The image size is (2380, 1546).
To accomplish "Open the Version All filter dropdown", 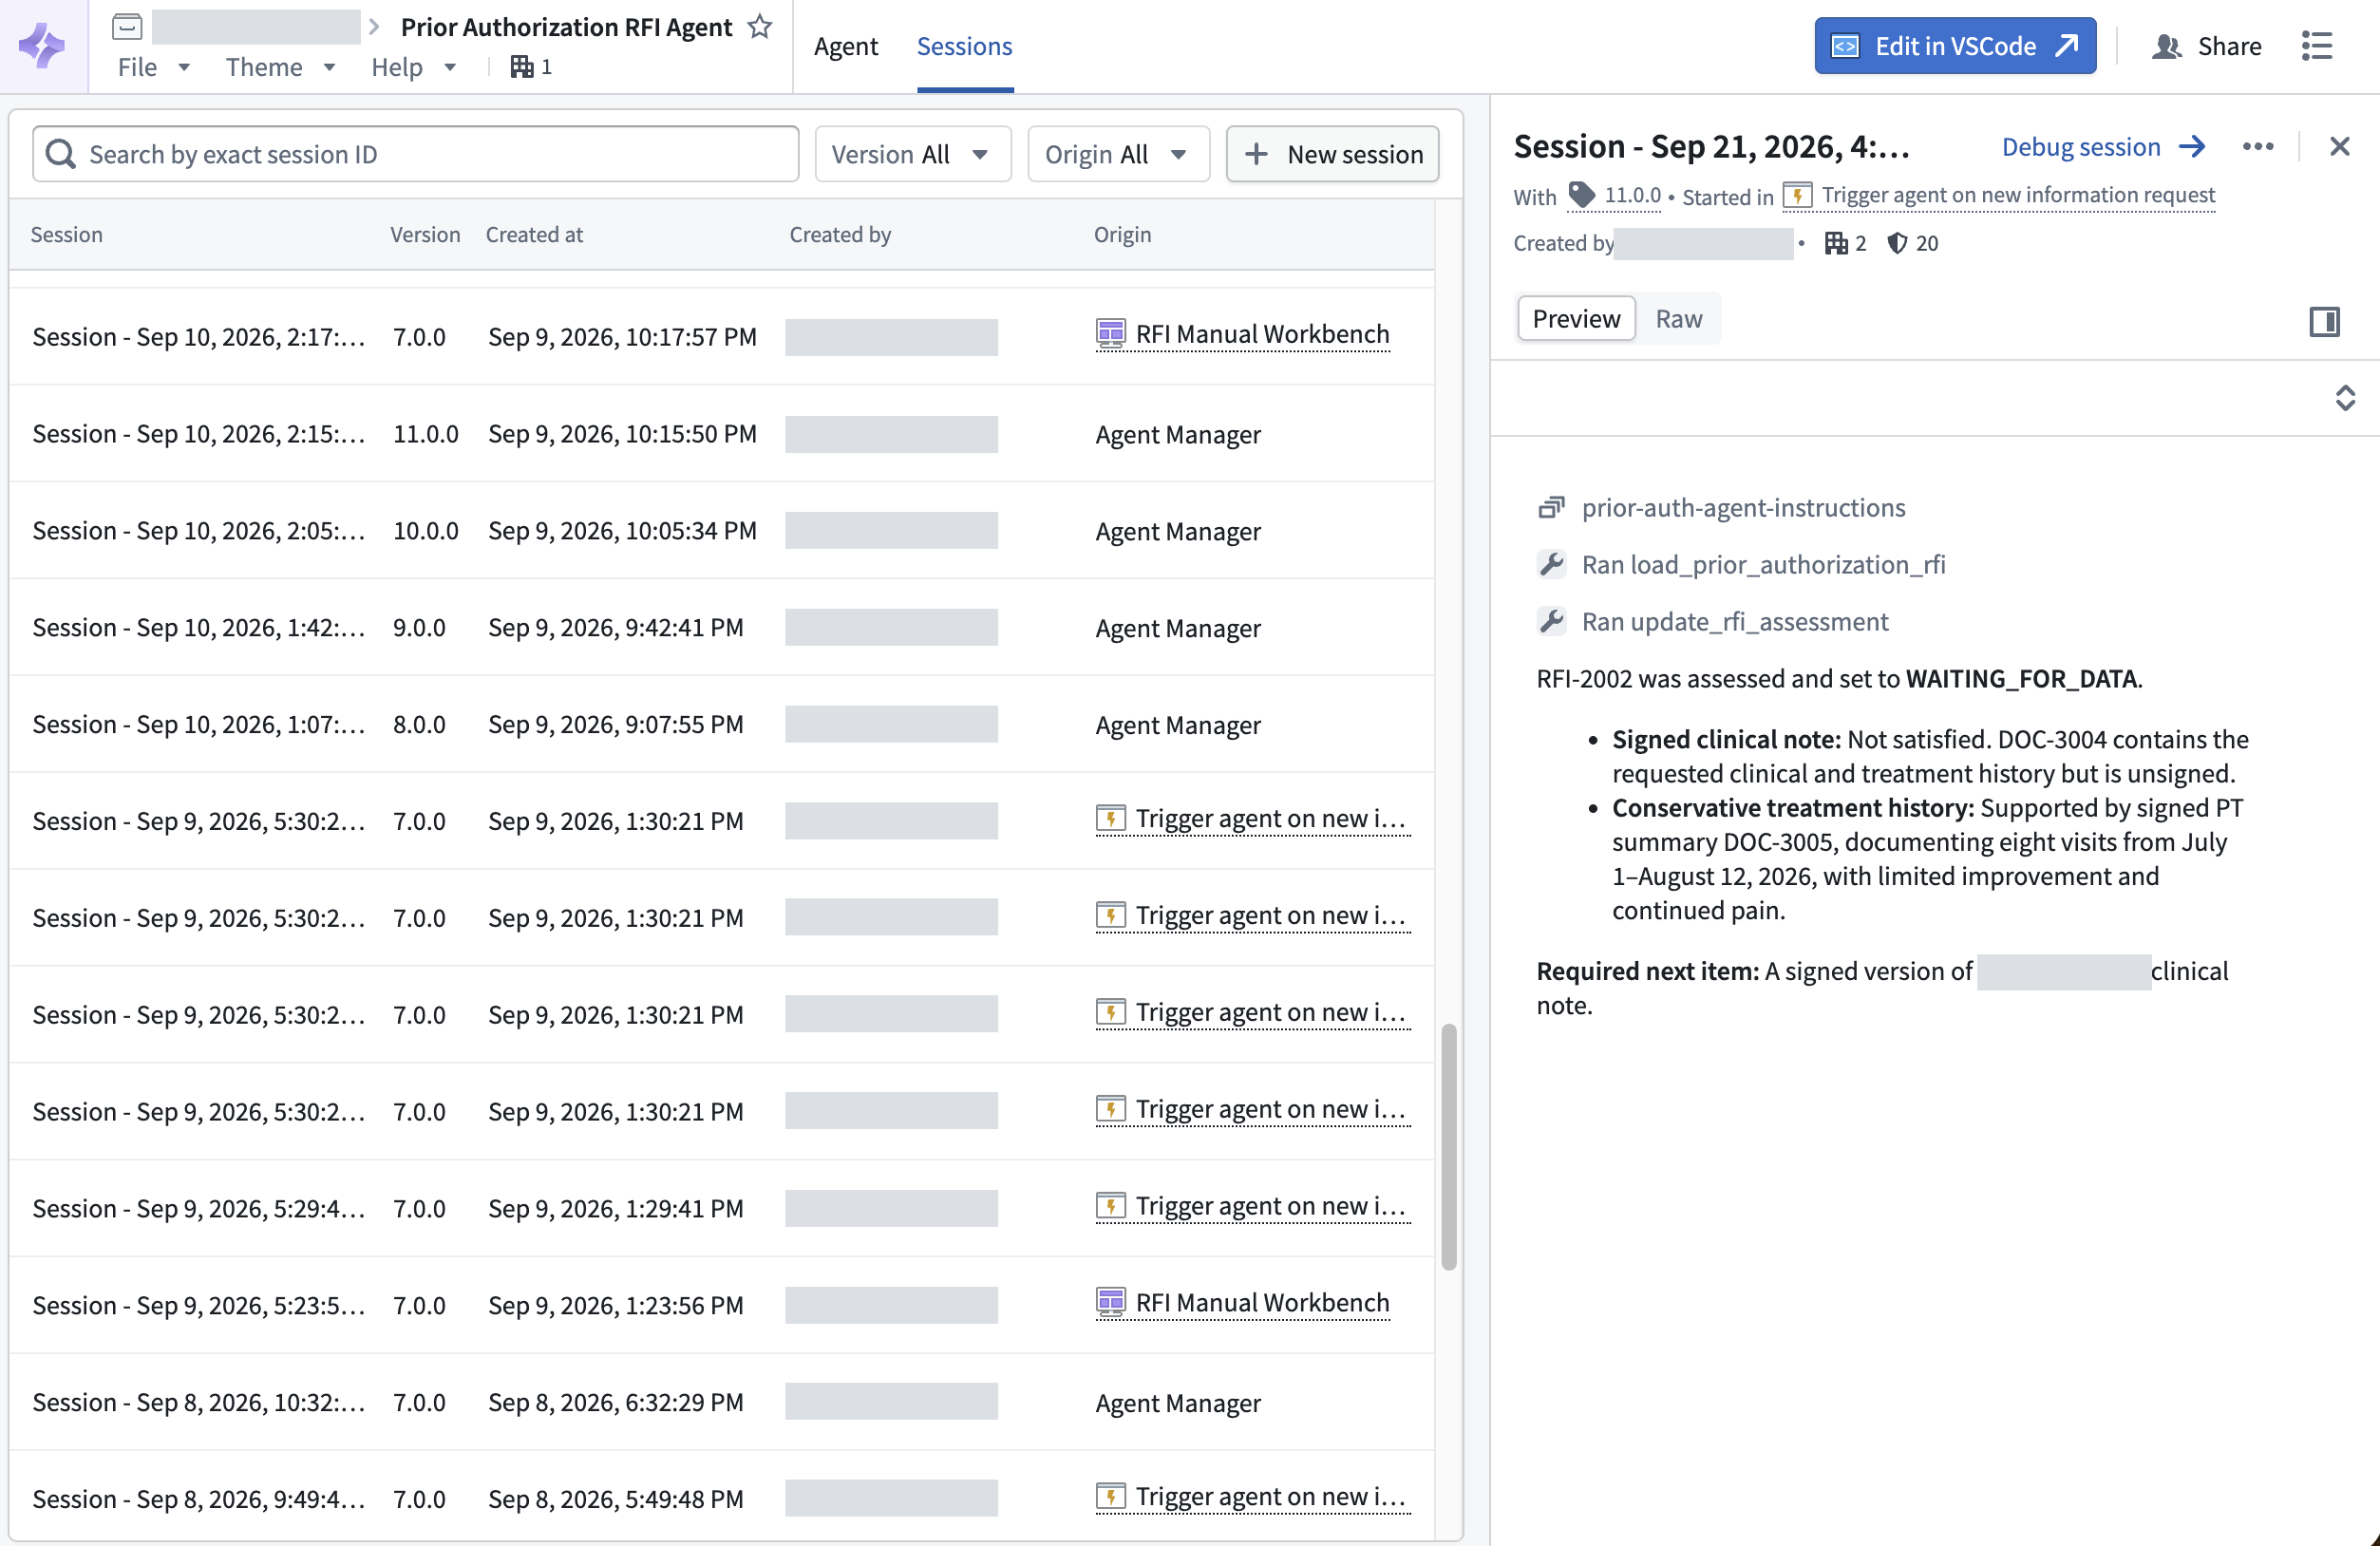I will coord(912,154).
